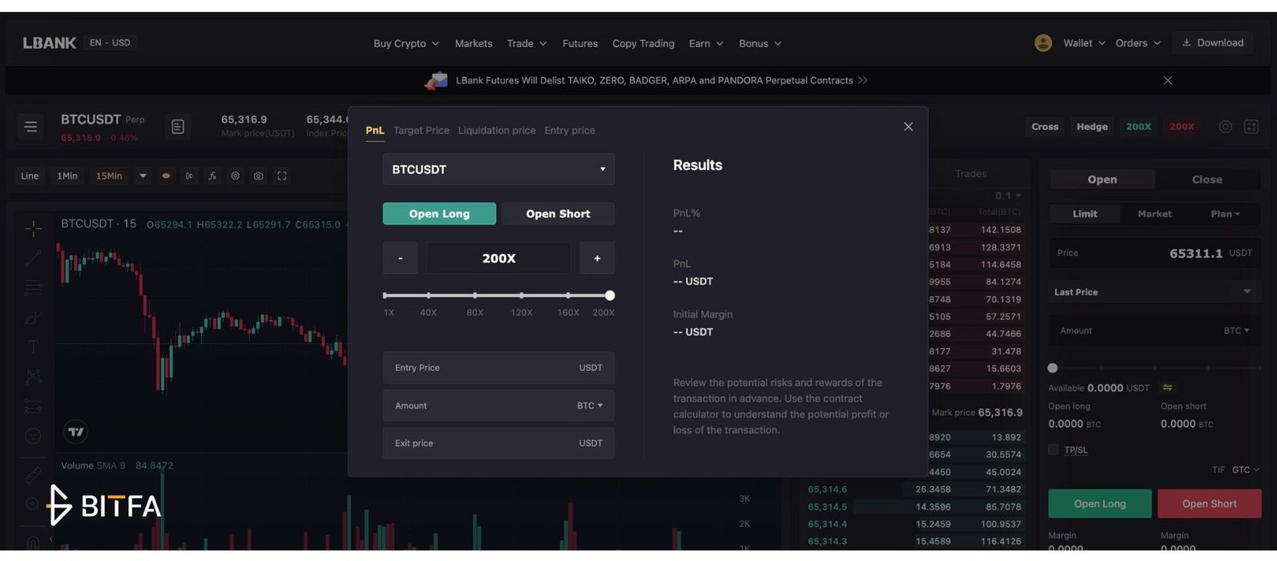Select the text annotation tool
This screenshot has width=1277, height=561.
point(34,347)
